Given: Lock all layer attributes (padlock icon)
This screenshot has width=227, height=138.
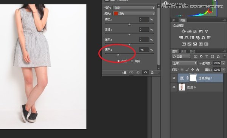Looking at the screenshot, I should coord(197,70).
